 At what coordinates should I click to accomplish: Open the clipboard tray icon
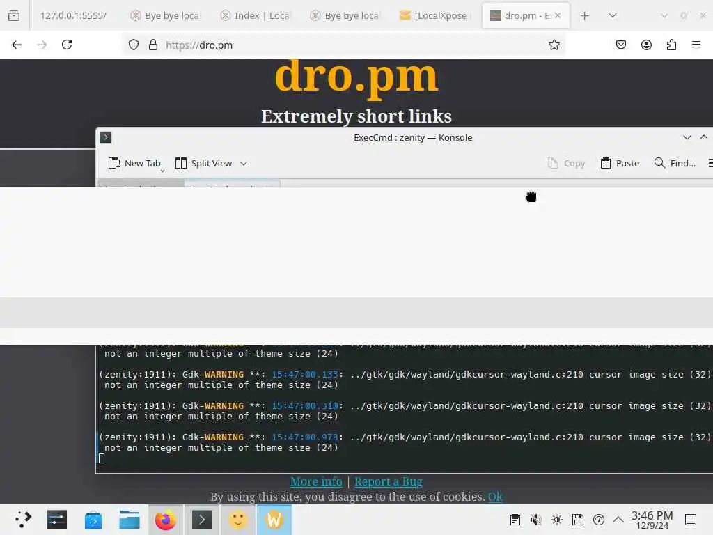[x=515, y=520]
